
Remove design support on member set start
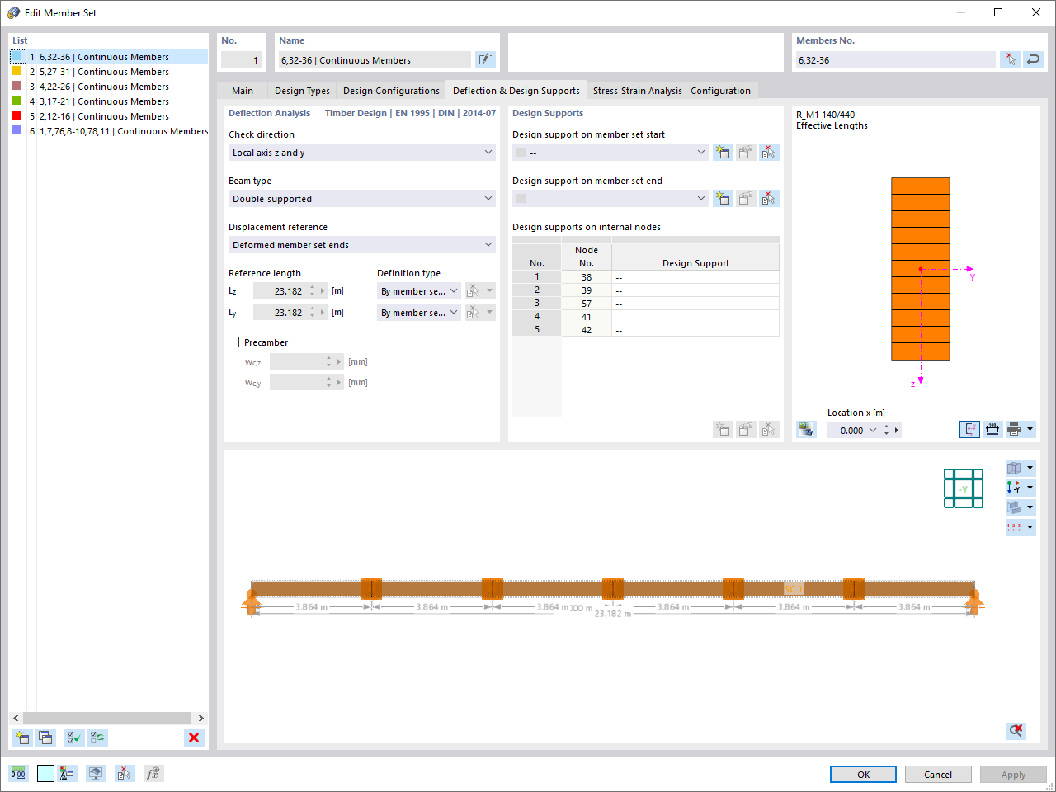[769, 152]
